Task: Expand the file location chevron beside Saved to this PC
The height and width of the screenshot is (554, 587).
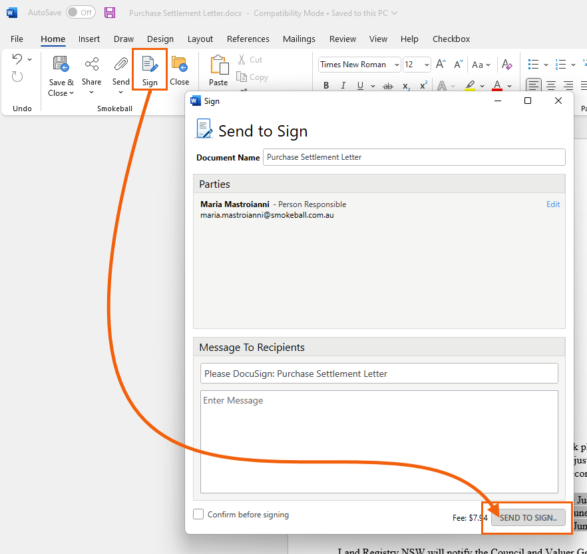Action: (394, 13)
